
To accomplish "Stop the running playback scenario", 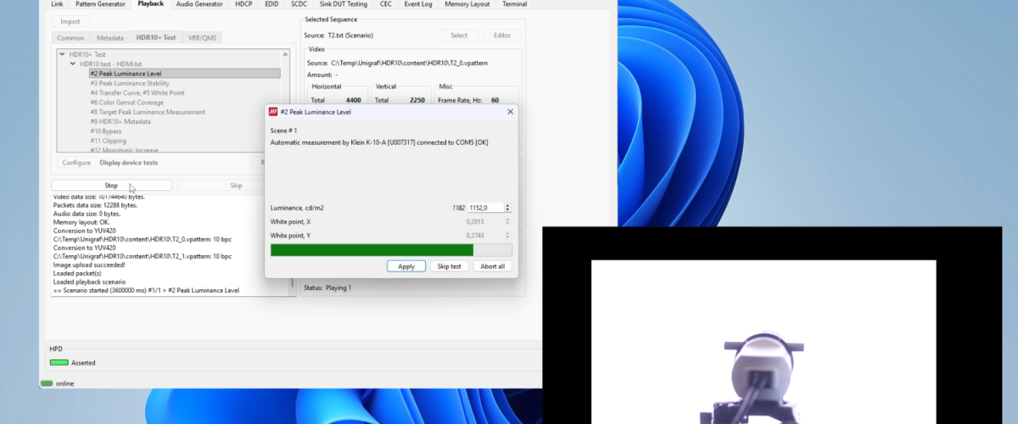I will point(111,185).
